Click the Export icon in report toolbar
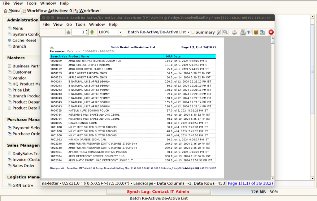 pyautogui.click(x=263, y=32)
